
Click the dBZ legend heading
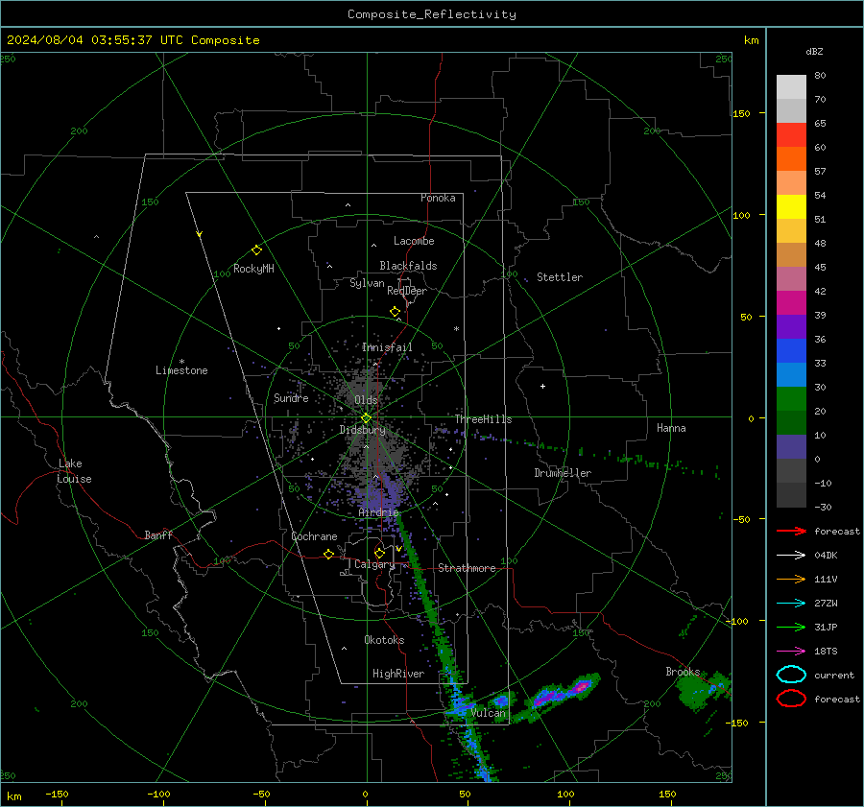click(814, 51)
